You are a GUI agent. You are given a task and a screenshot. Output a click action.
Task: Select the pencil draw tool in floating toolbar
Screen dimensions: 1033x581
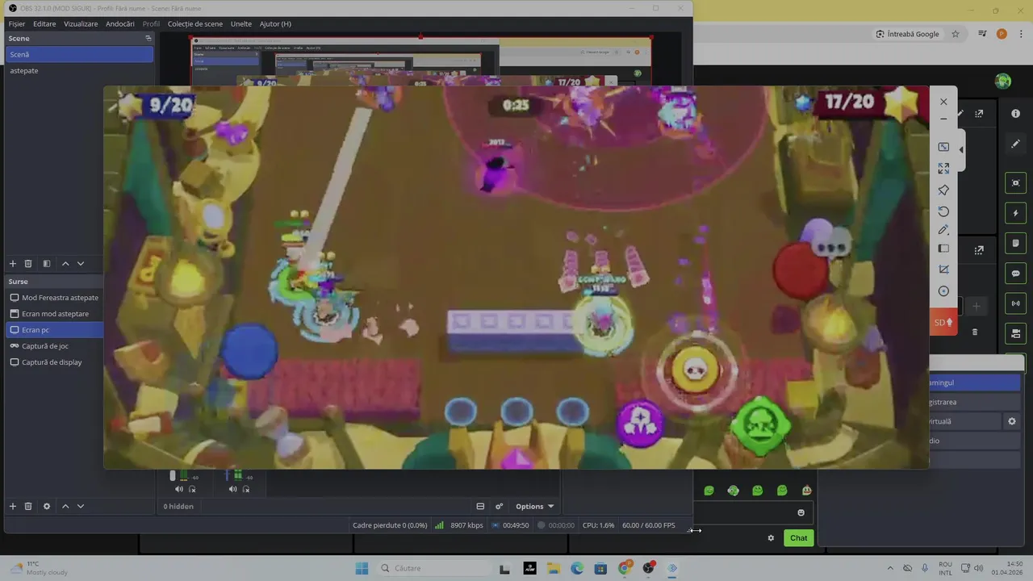943,230
